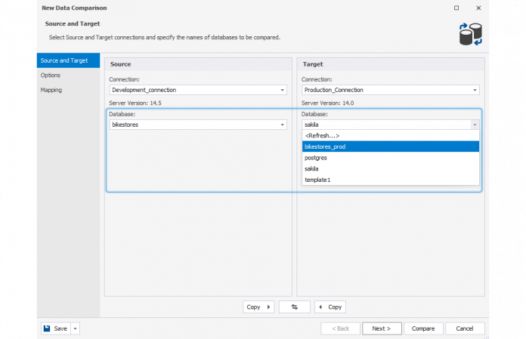Click the database comparison icon in header

click(x=470, y=33)
